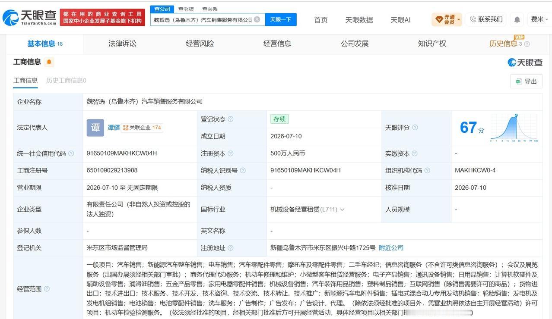
Task: Select the 历史工商信息0 sub-tab
Action: click(x=66, y=80)
